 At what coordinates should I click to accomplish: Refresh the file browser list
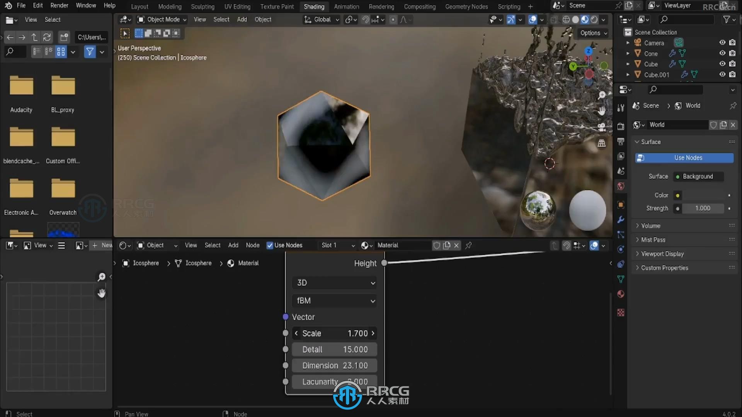pyautogui.click(x=47, y=37)
